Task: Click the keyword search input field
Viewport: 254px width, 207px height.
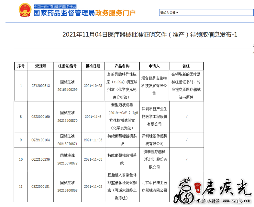Action: [206, 13]
